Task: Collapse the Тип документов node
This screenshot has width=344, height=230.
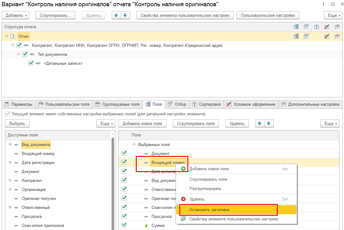Action: pyautogui.click(x=18, y=54)
